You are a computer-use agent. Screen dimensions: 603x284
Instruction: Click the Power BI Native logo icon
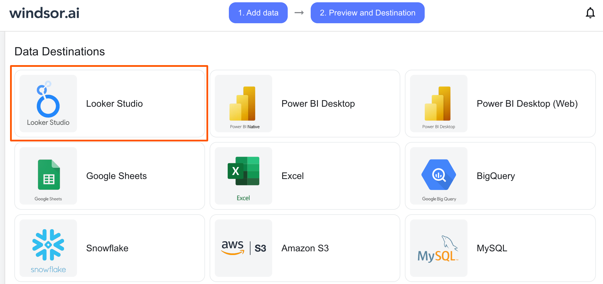pos(243,104)
